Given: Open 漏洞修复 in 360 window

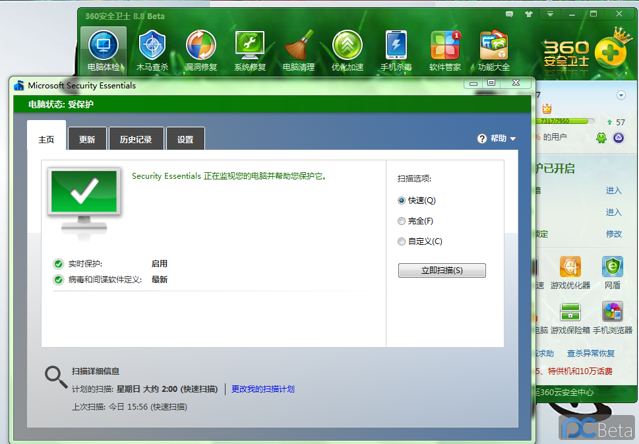Looking at the screenshot, I should point(201,51).
